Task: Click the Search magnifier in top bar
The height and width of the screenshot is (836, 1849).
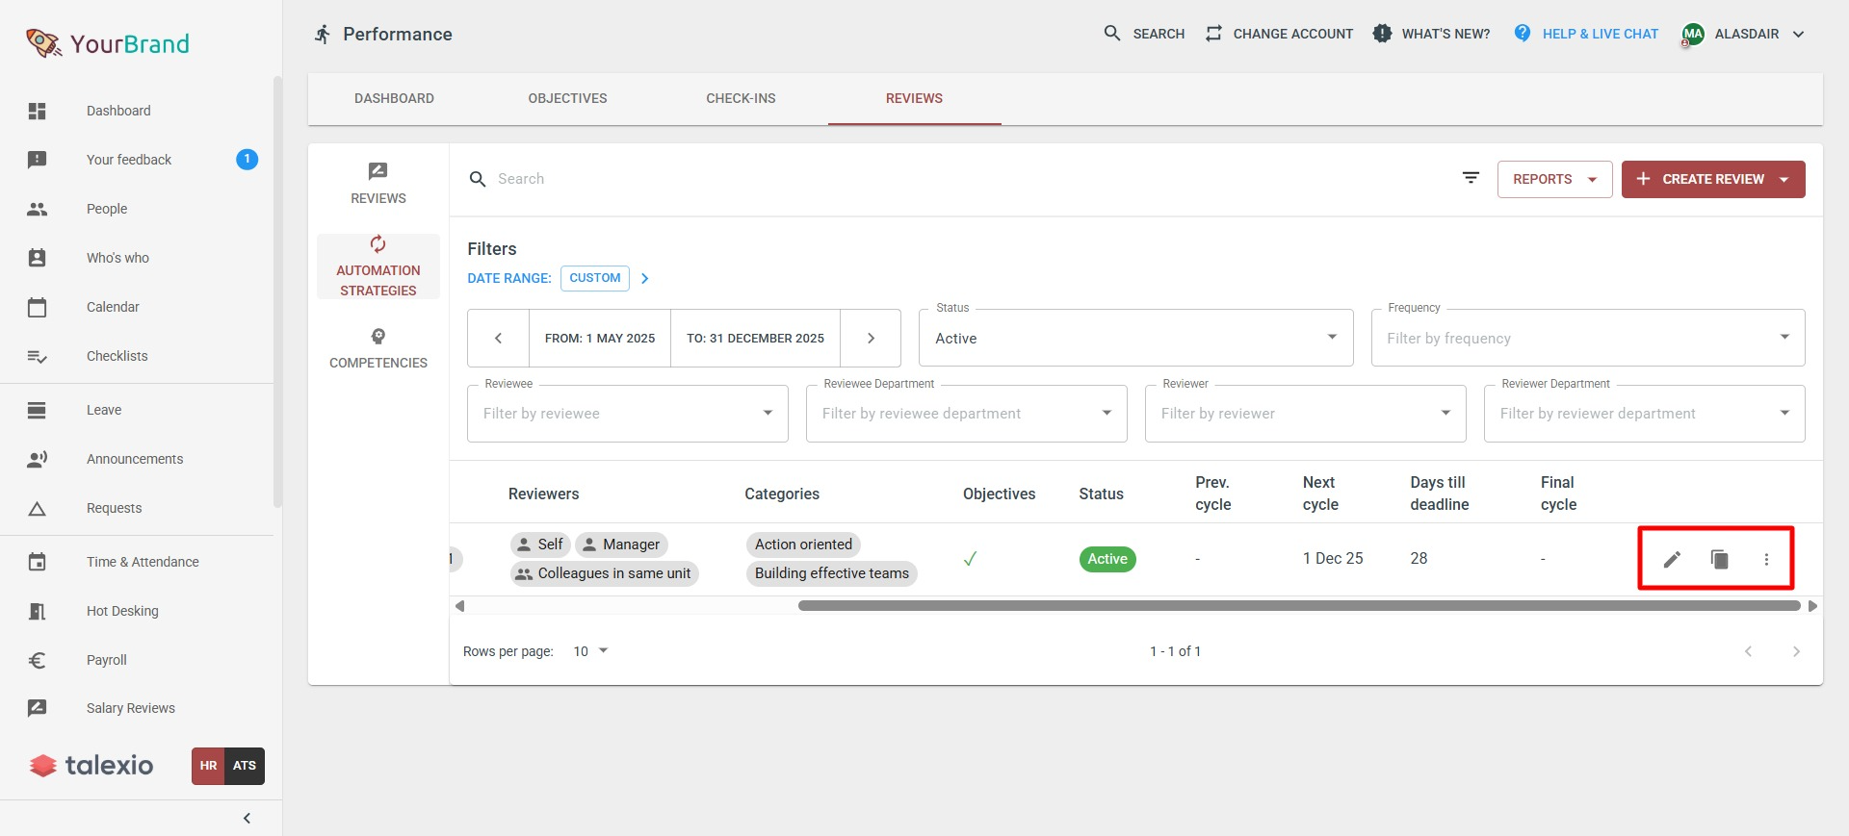Action: click(x=1112, y=34)
